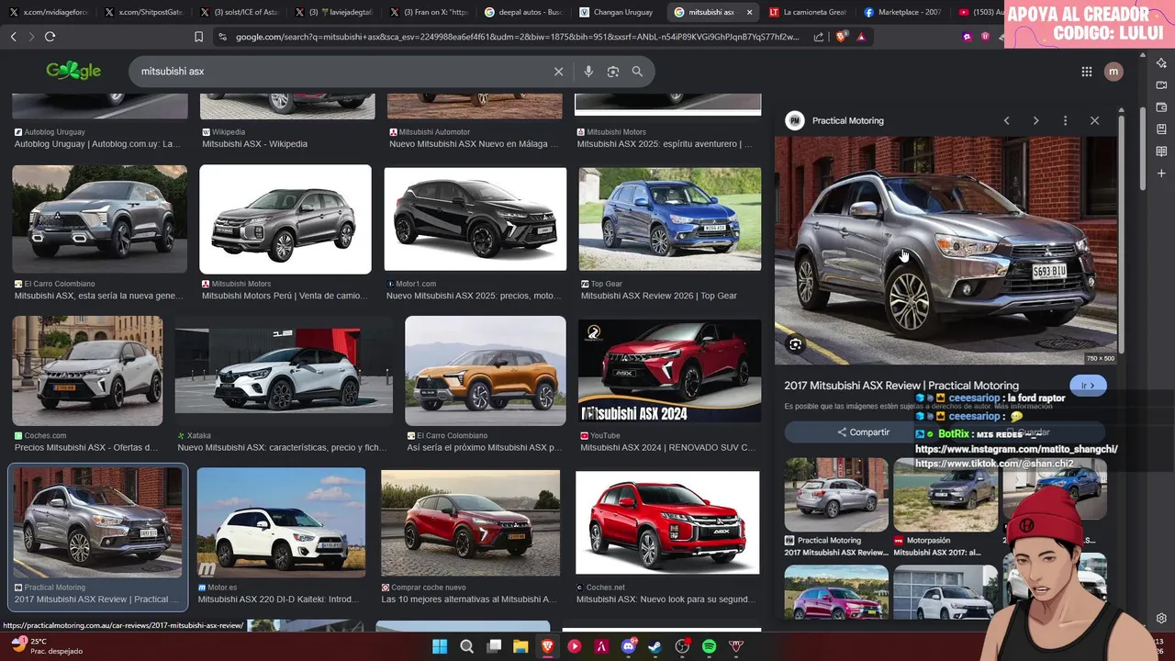
Task: Click the 'Ir' button in the image preview
Action: 1088,386
